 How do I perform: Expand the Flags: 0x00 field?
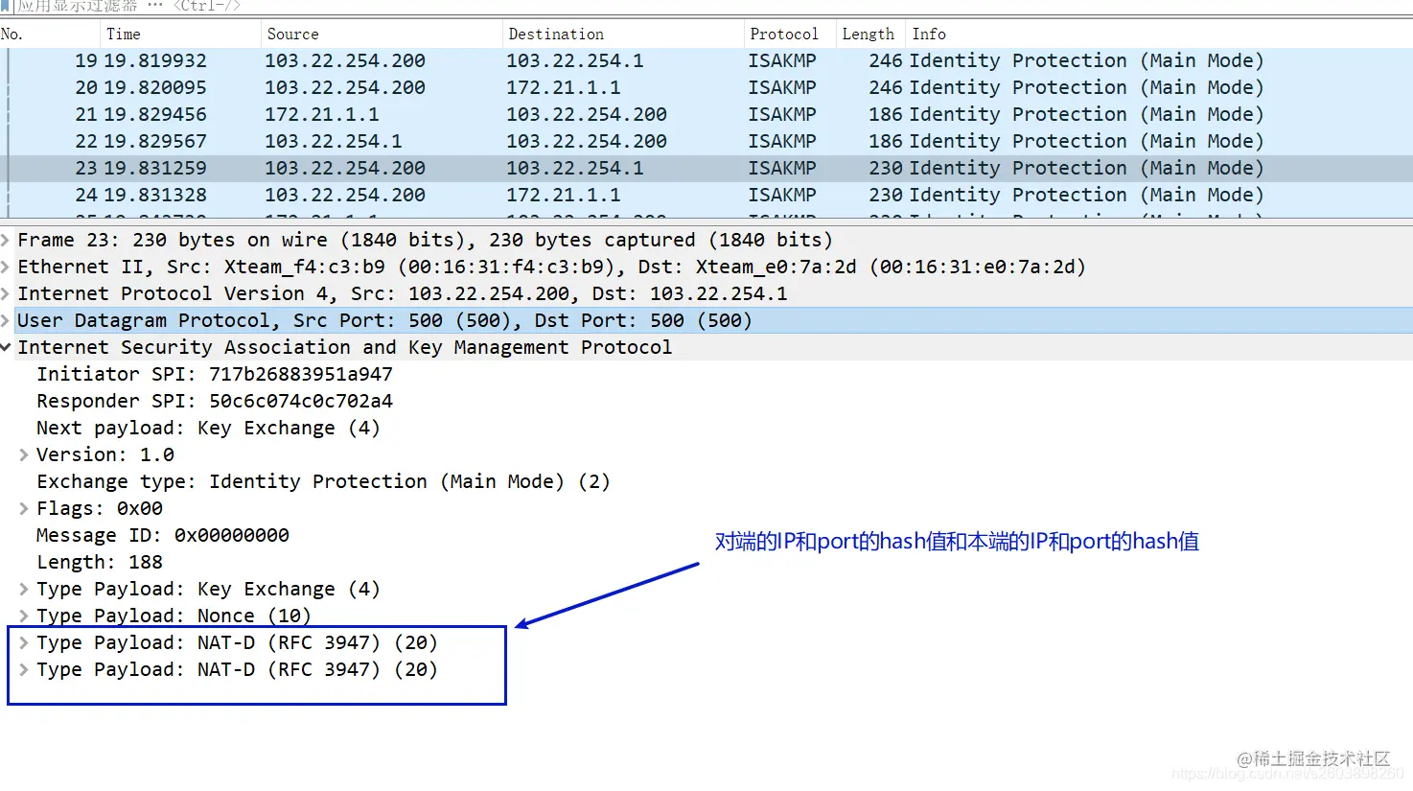(x=24, y=508)
